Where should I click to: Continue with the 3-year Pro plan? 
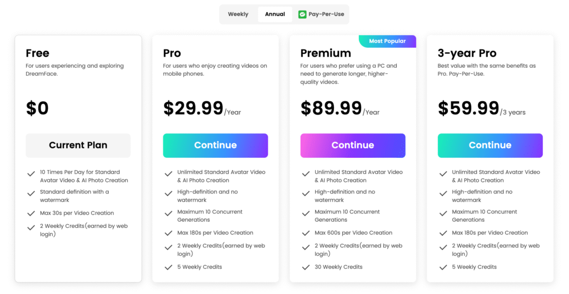tap(490, 146)
